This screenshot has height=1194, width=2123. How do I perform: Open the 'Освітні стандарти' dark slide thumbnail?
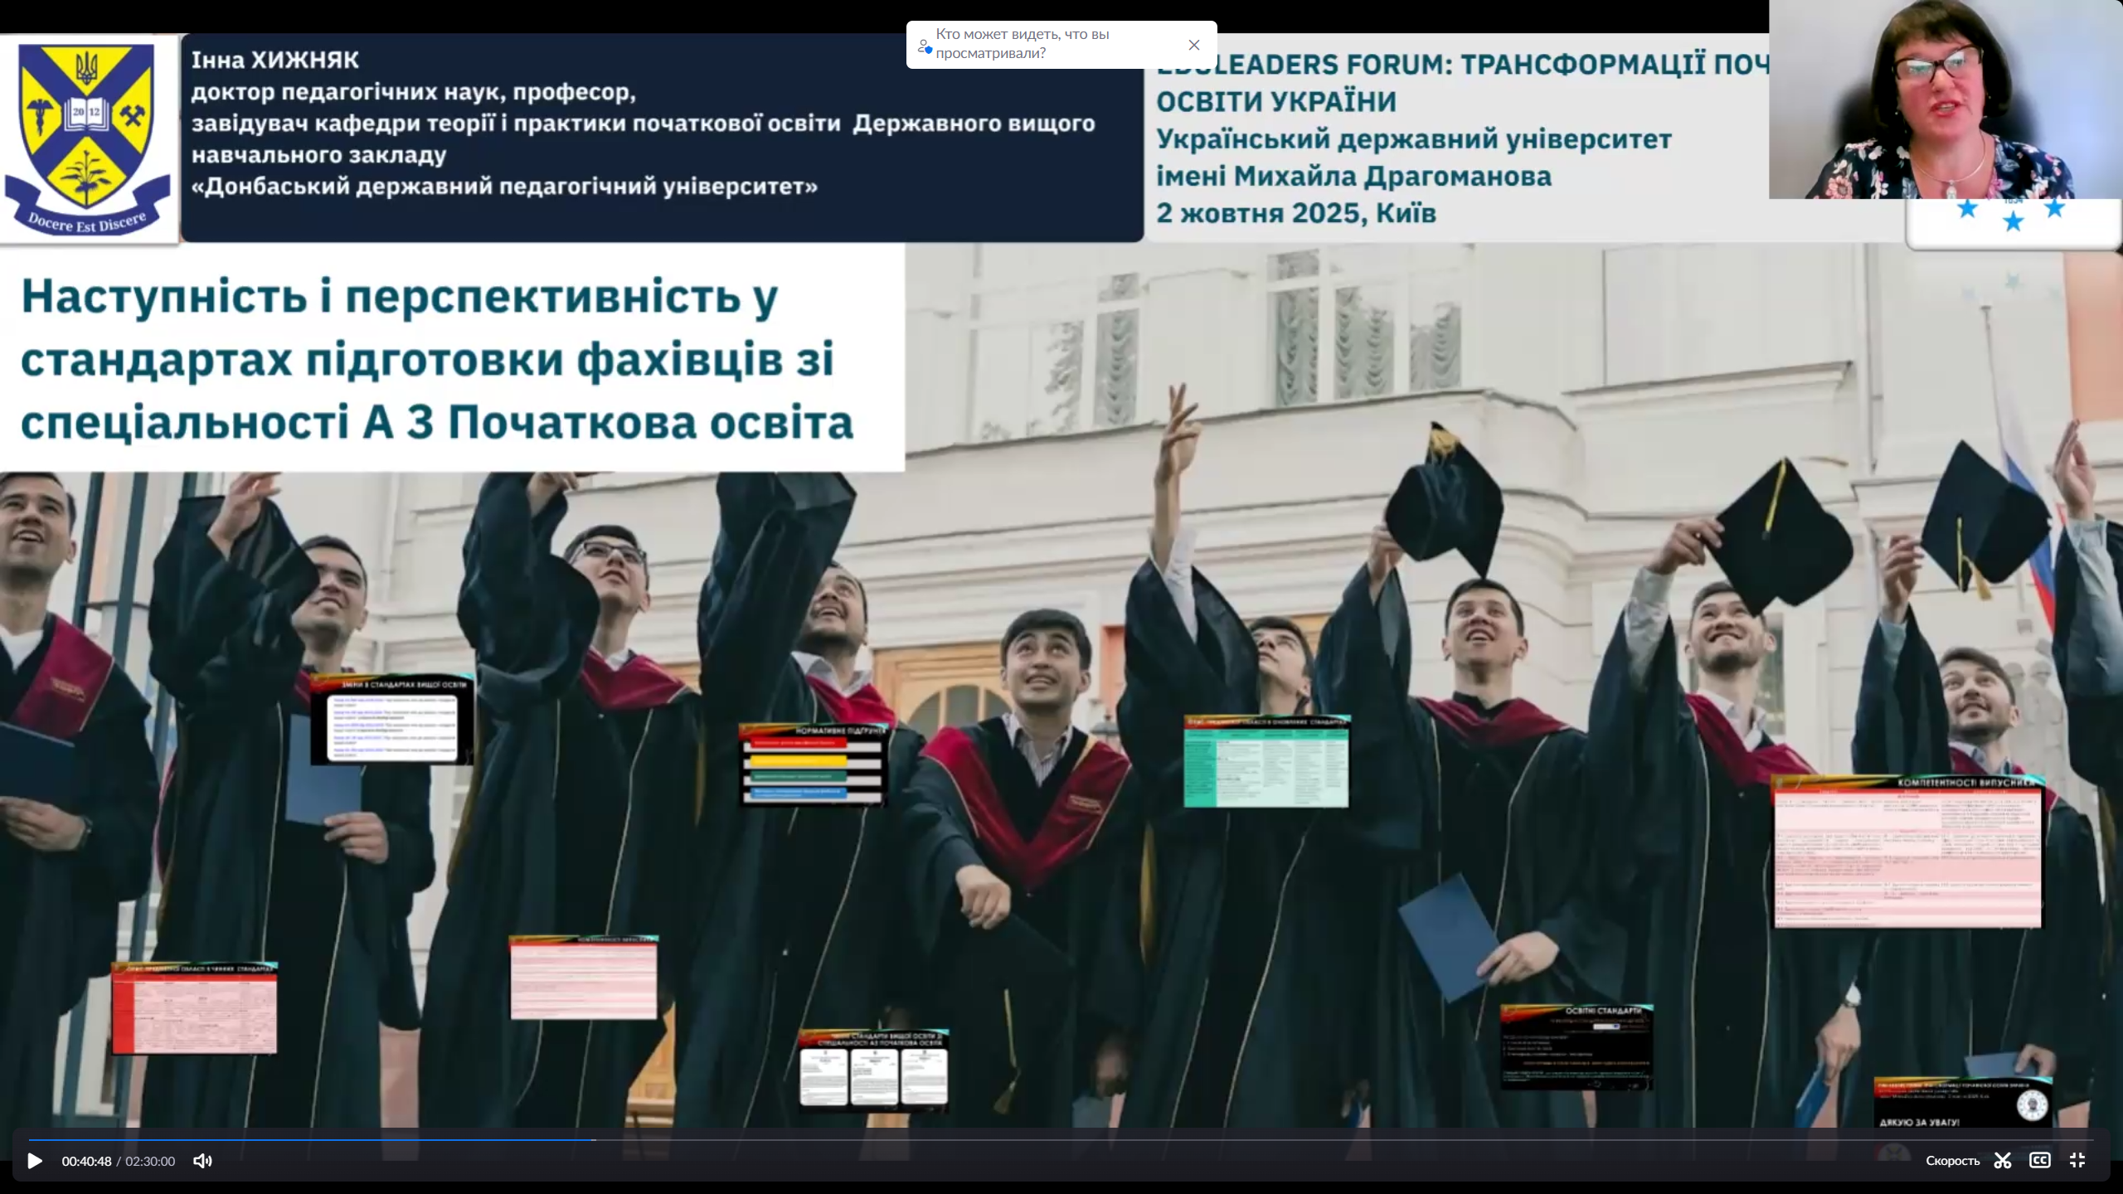click(x=1576, y=1047)
